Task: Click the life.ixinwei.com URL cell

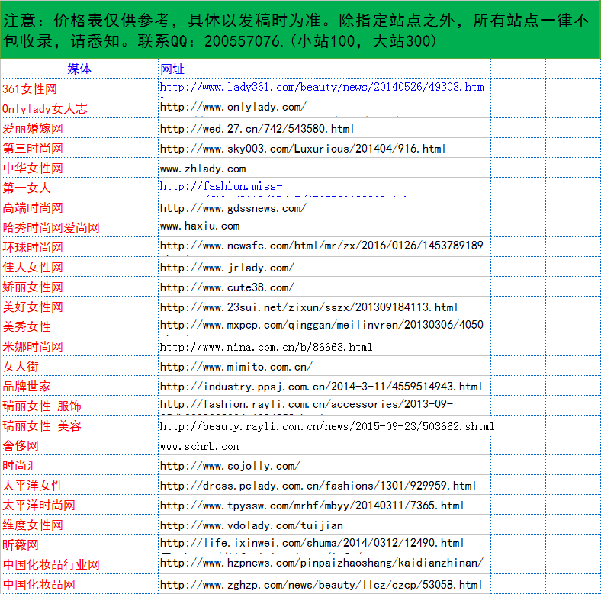Action: [x=324, y=545]
